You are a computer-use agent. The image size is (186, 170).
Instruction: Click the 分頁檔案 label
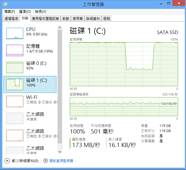(148, 141)
